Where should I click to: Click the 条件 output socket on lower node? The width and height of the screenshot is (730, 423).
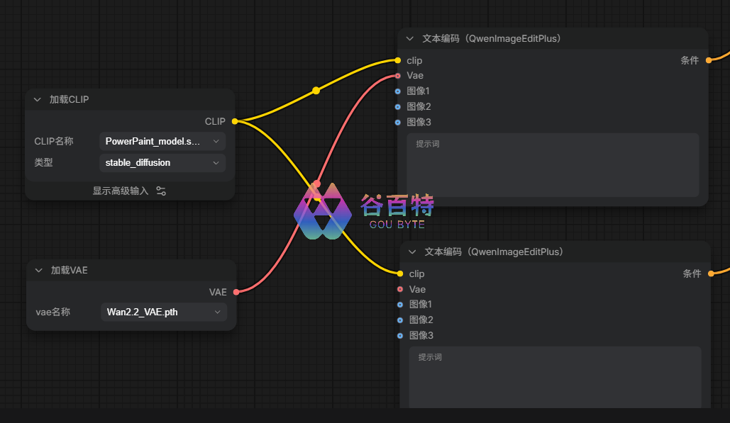tap(711, 273)
